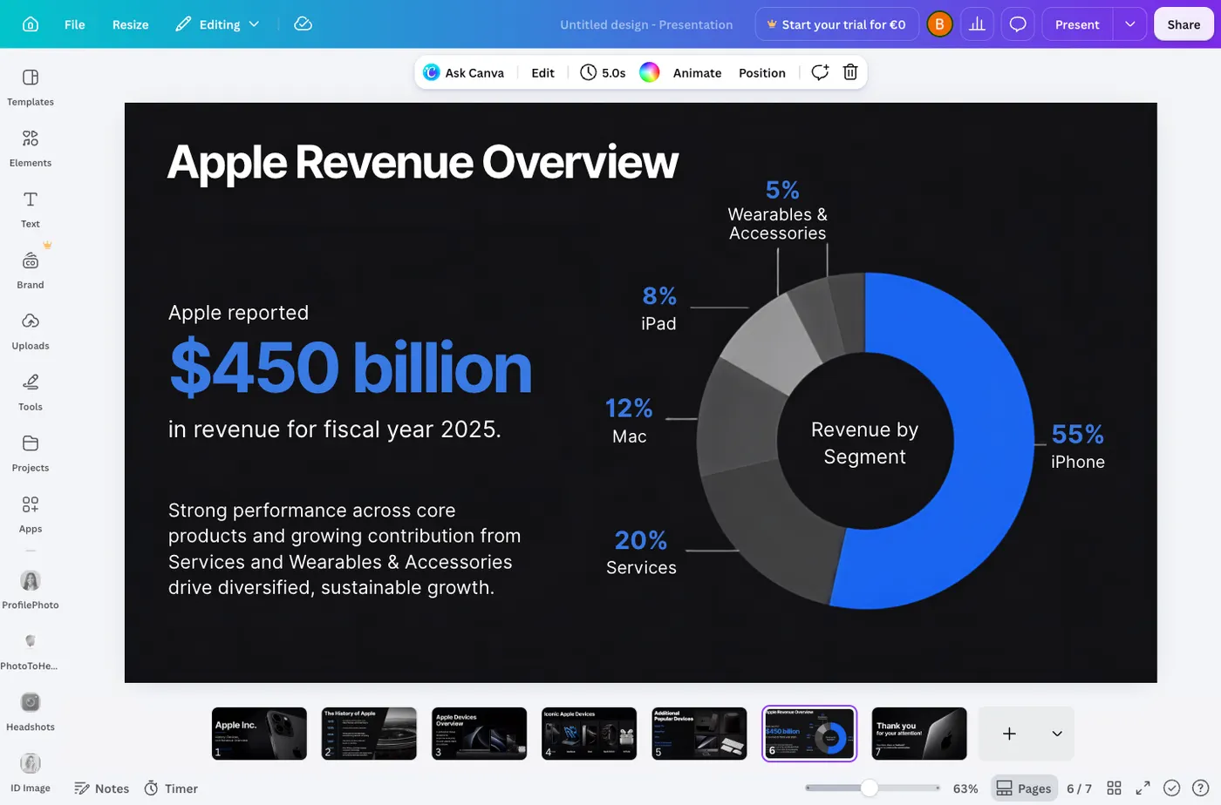Toggle the Pages thumbnail strip
The image size is (1221, 805).
pos(1024,788)
